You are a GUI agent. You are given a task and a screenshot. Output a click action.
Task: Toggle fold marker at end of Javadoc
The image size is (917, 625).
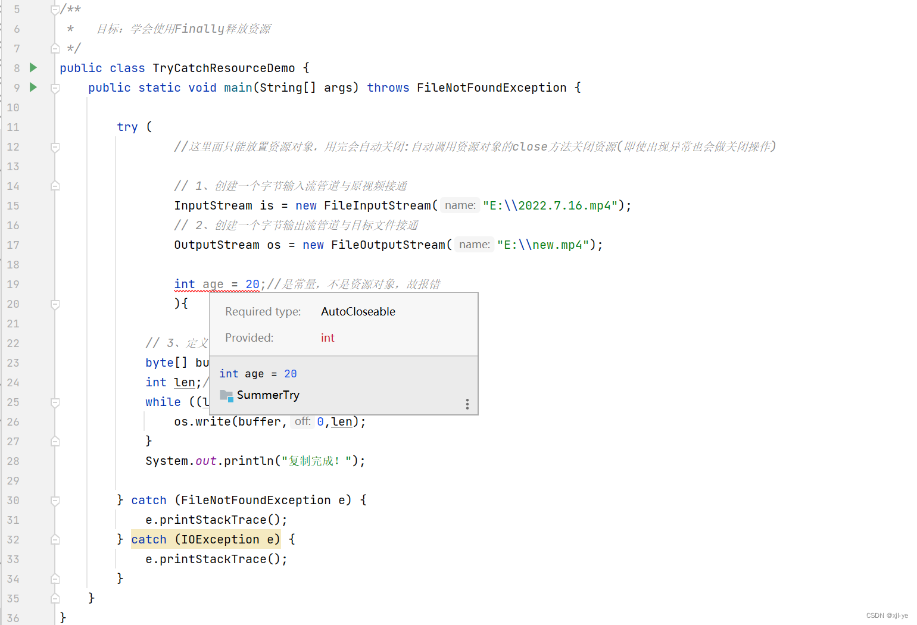click(55, 49)
